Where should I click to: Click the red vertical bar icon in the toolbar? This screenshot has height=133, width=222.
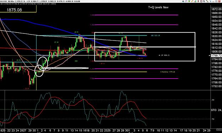point(198,1)
